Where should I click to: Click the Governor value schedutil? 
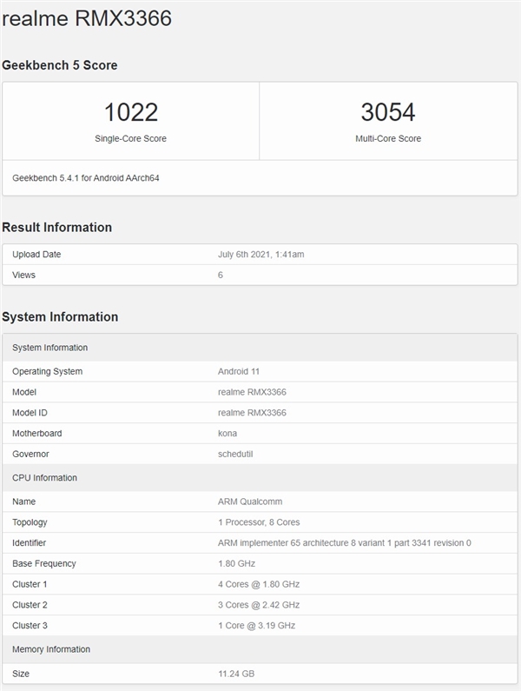coord(234,454)
